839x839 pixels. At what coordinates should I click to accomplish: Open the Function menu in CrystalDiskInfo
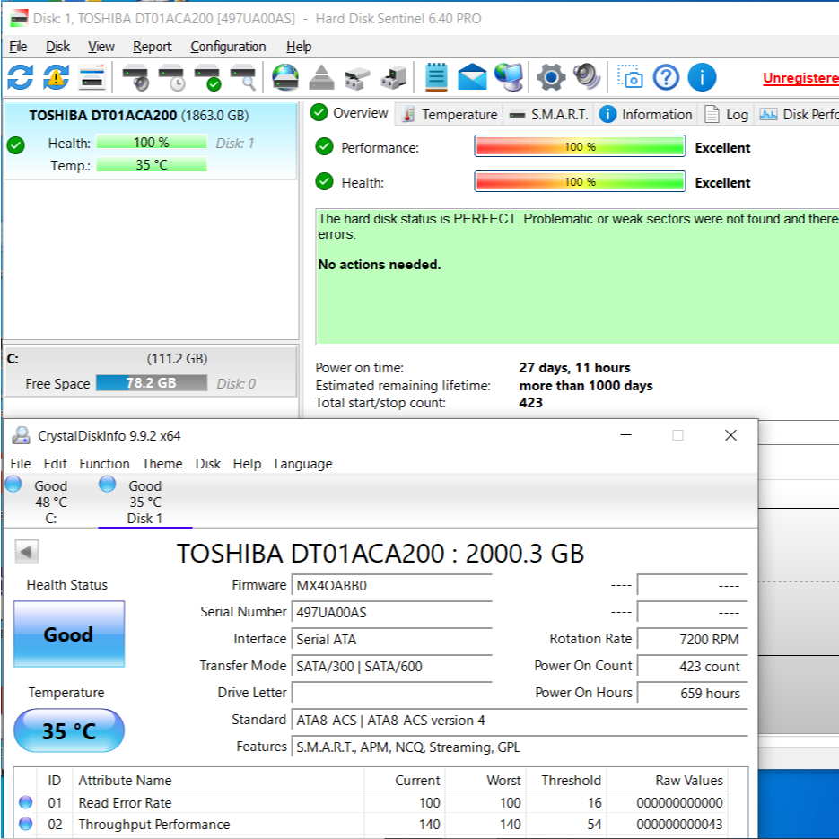[104, 463]
